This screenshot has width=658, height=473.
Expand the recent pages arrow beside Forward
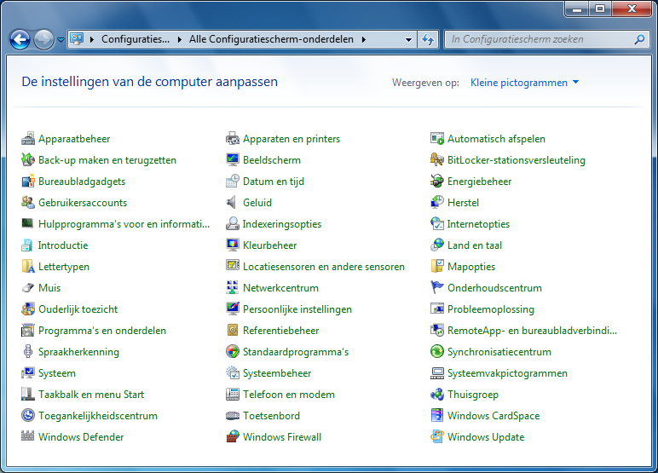pyautogui.click(x=61, y=39)
